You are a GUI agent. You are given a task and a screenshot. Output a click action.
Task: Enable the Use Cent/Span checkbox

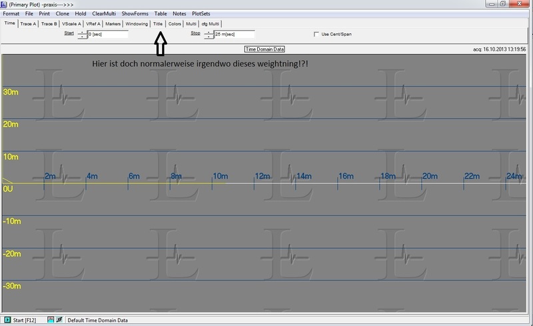tap(316, 34)
